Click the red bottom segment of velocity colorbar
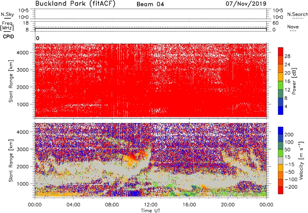The height and width of the screenshot is (213, 308). pyautogui.click(x=281, y=190)
